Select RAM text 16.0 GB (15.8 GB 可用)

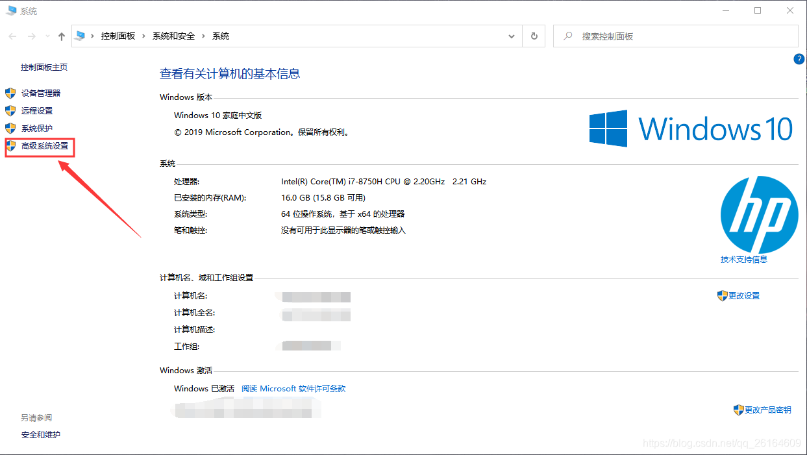point(323,198)
